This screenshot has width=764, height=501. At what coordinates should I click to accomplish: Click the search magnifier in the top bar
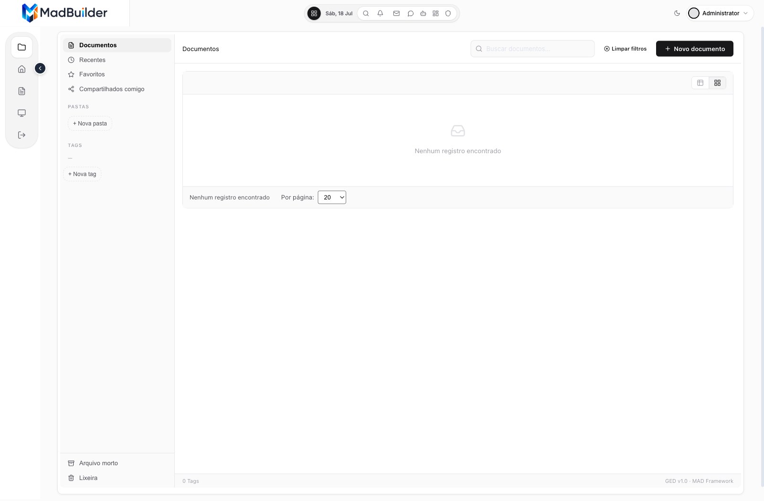366,13
